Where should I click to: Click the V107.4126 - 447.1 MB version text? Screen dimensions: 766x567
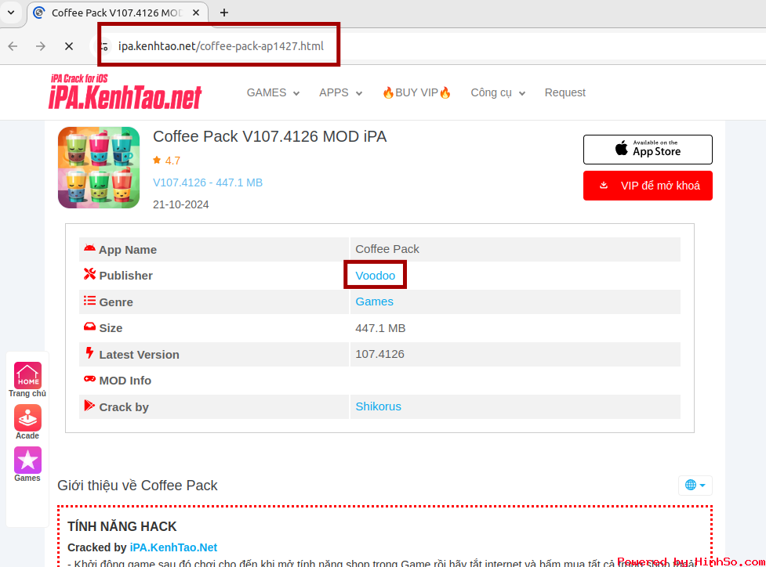click(208, 182)
